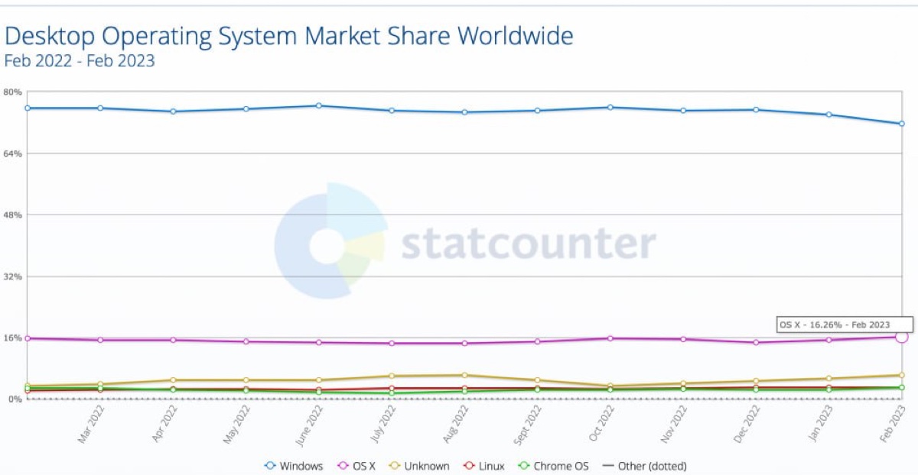Click the Dec 2022 x-axis label
The height and width of the screenshot is (475, 918).
pyautogui.click(x=748, y=424)
